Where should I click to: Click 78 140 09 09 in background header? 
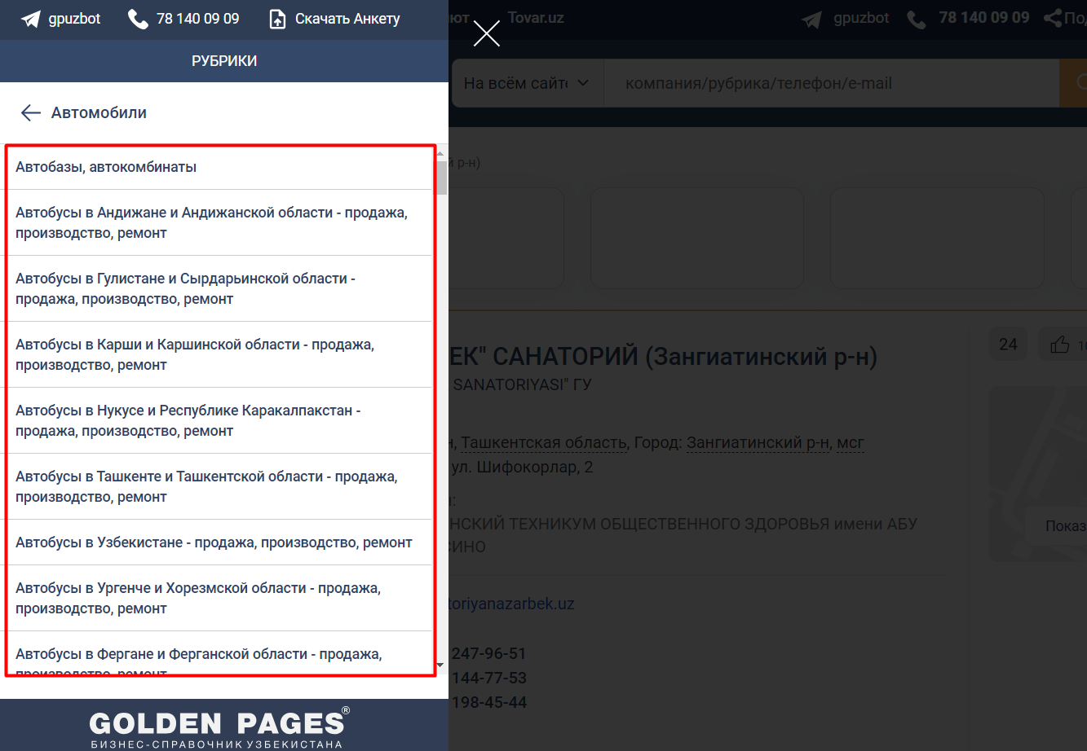tap(984, 17)
